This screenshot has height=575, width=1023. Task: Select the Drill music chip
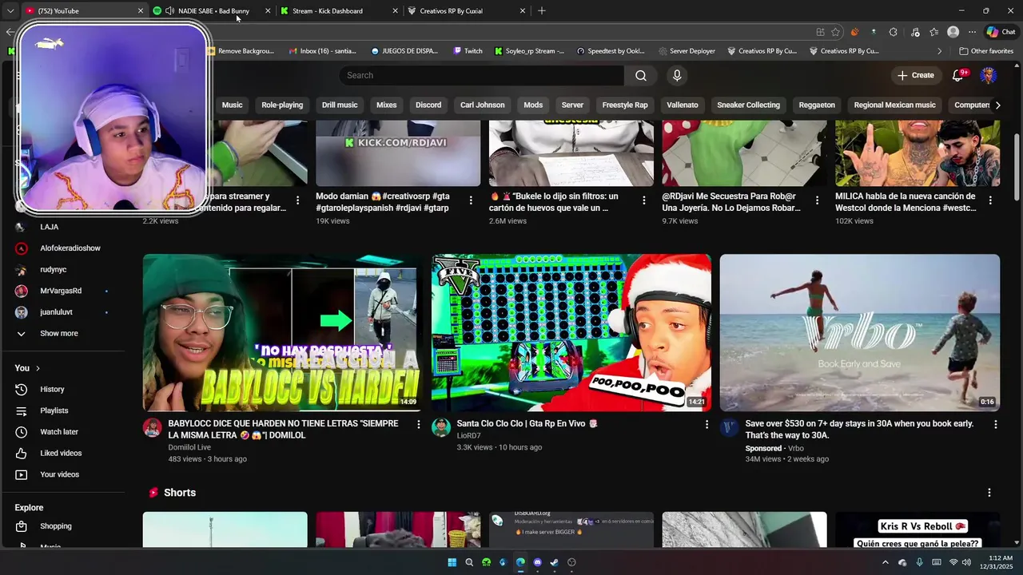(x=340, y=105)
